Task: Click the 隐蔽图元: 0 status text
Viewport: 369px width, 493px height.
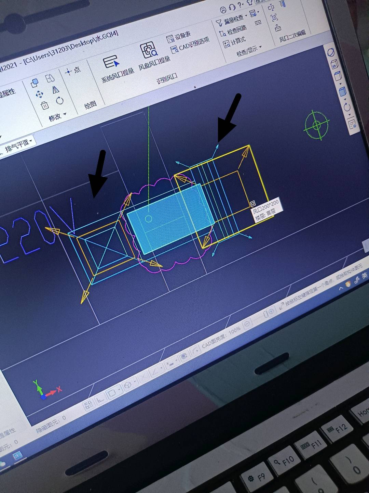Action: pos(51,424)
